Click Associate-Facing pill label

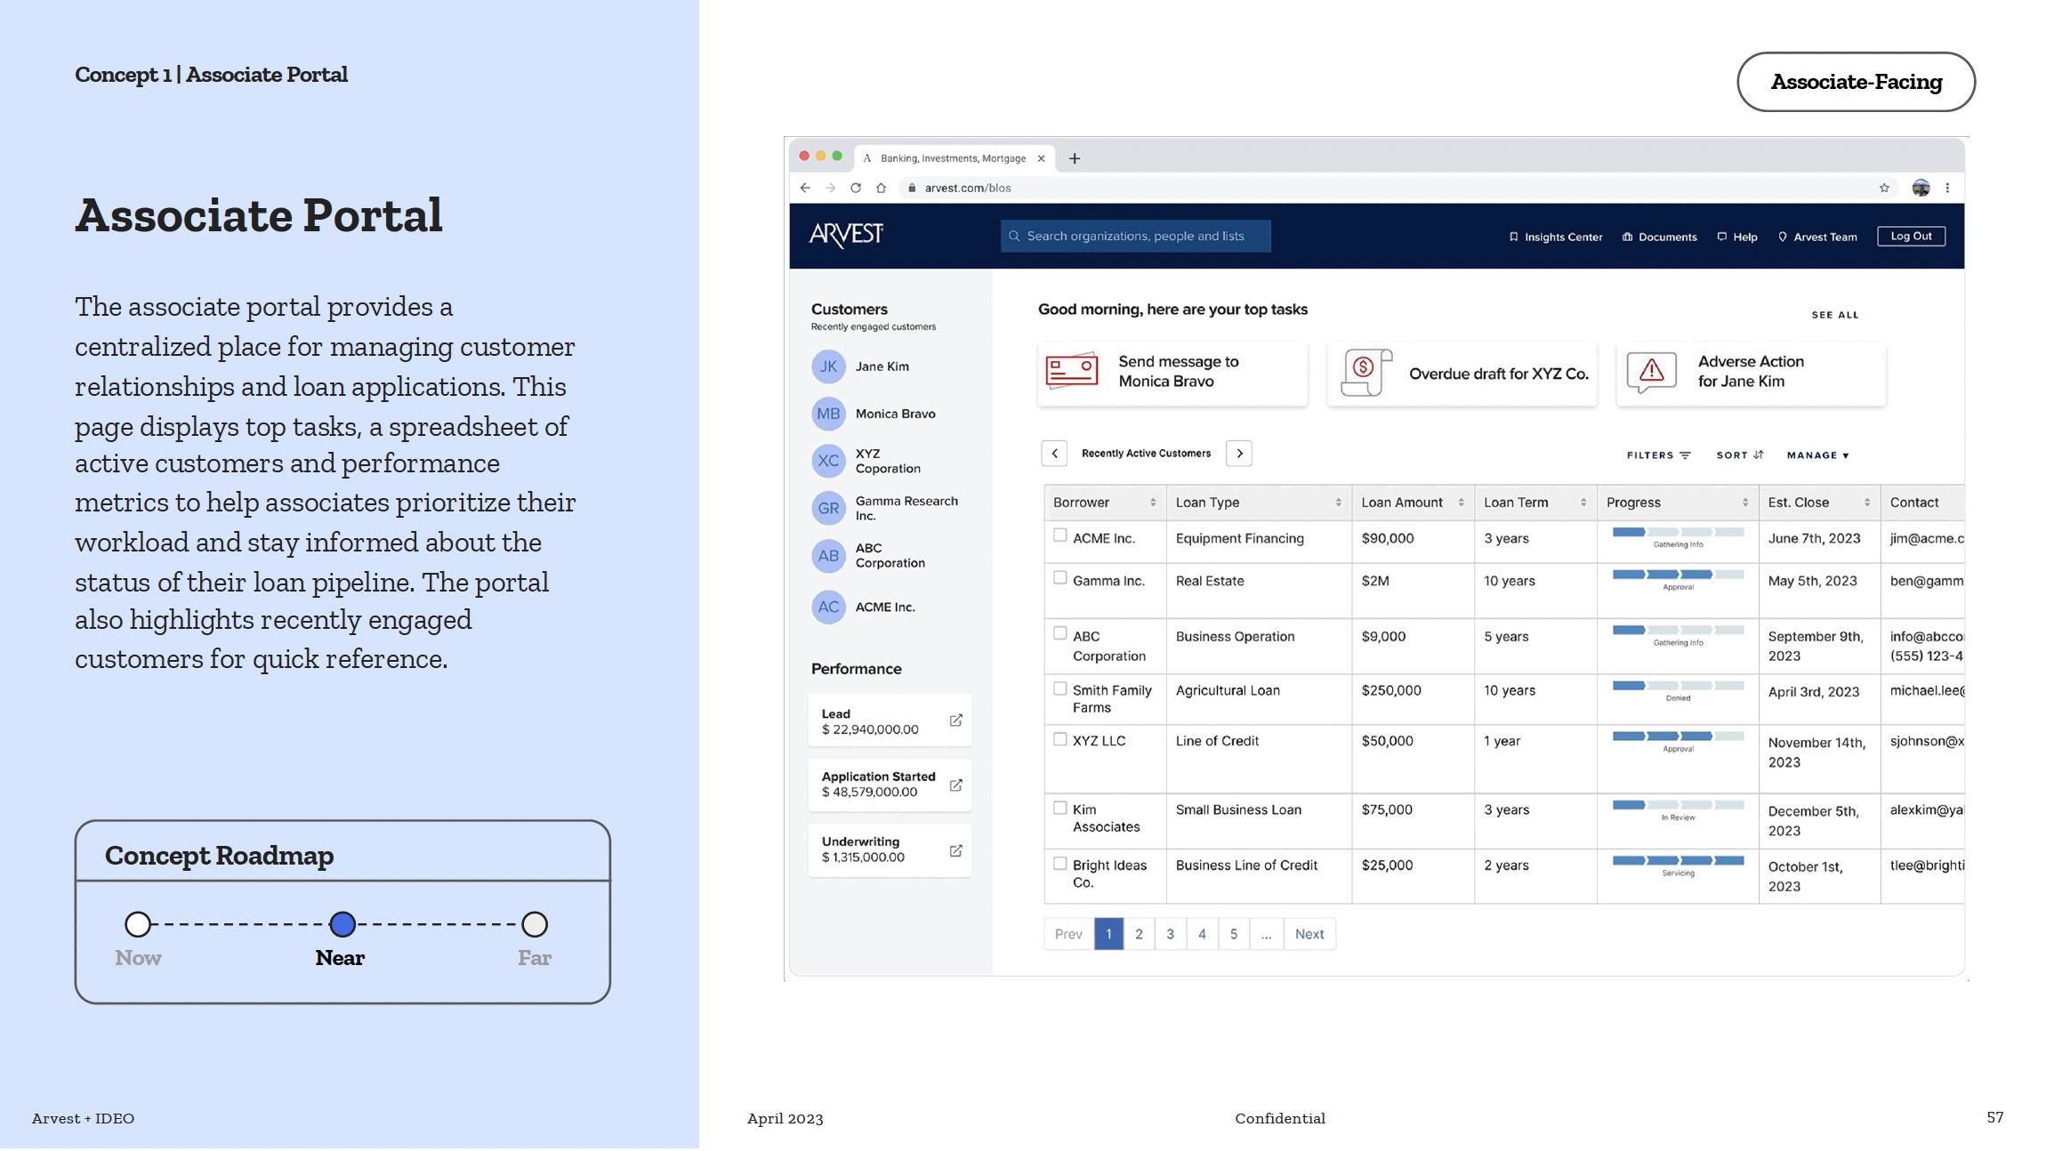1856,82
